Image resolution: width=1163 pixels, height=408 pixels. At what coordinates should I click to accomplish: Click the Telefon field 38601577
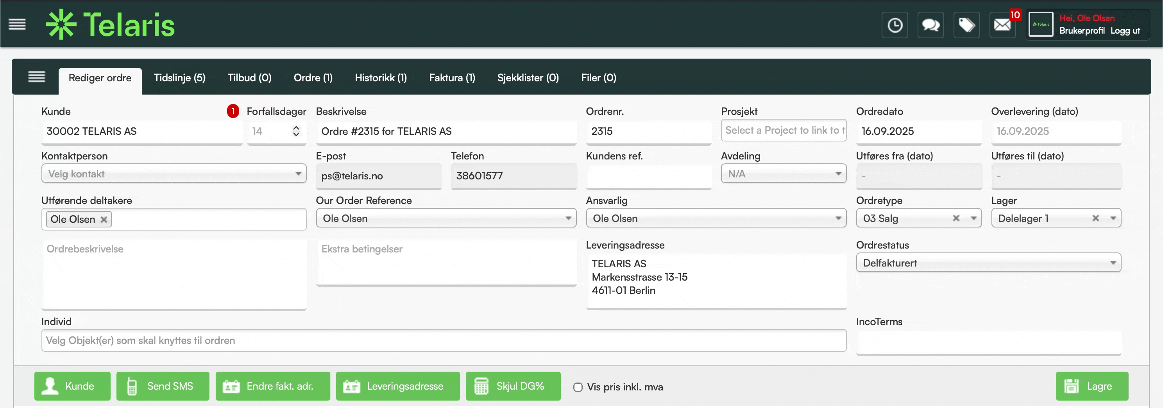(514, 176)
